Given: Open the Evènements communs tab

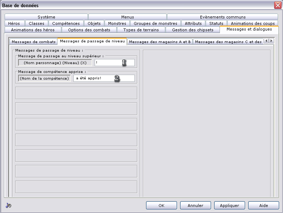Looking at the screenshot, I should click(222, 17).
